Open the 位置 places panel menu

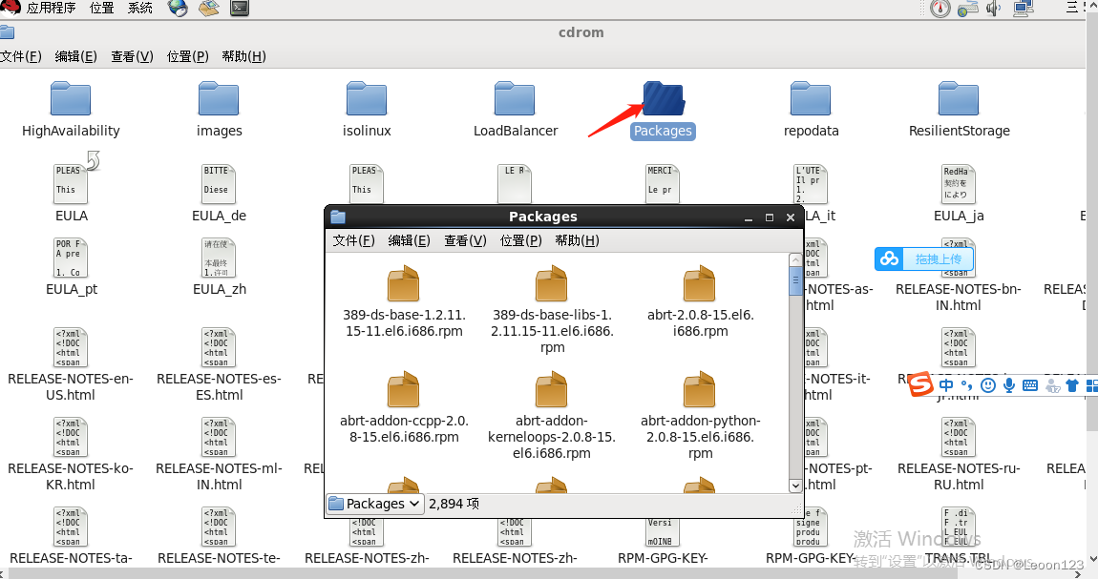[x=101, y=8]
